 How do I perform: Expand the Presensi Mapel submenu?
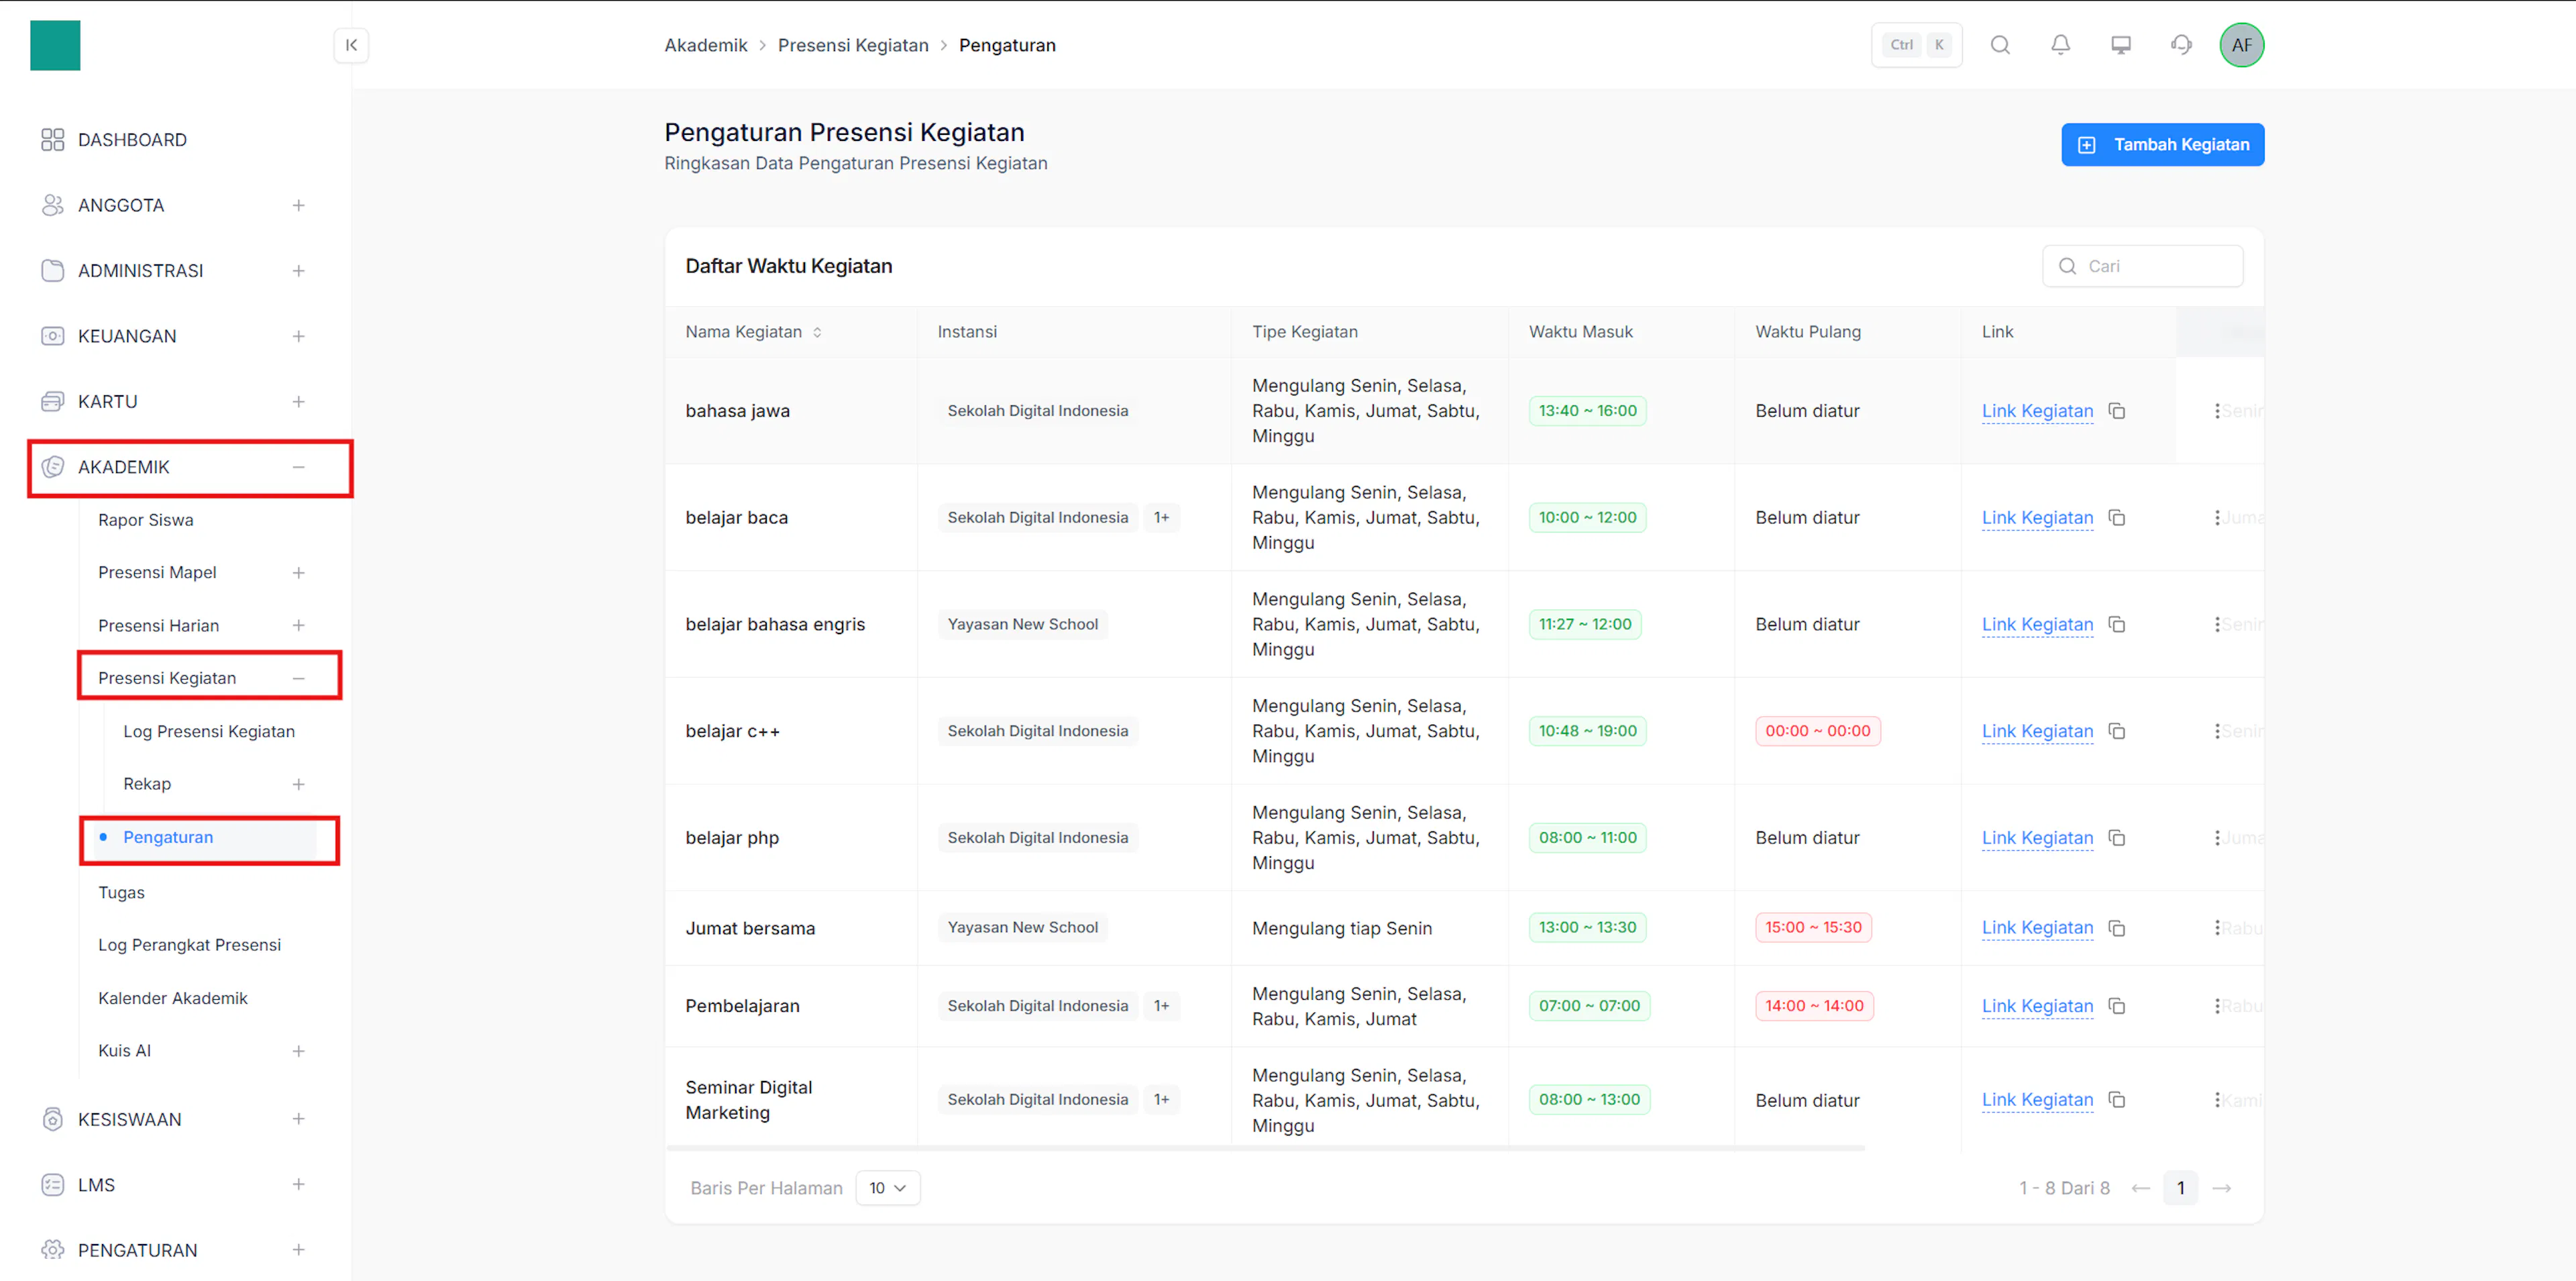click(x=298, y=572)
